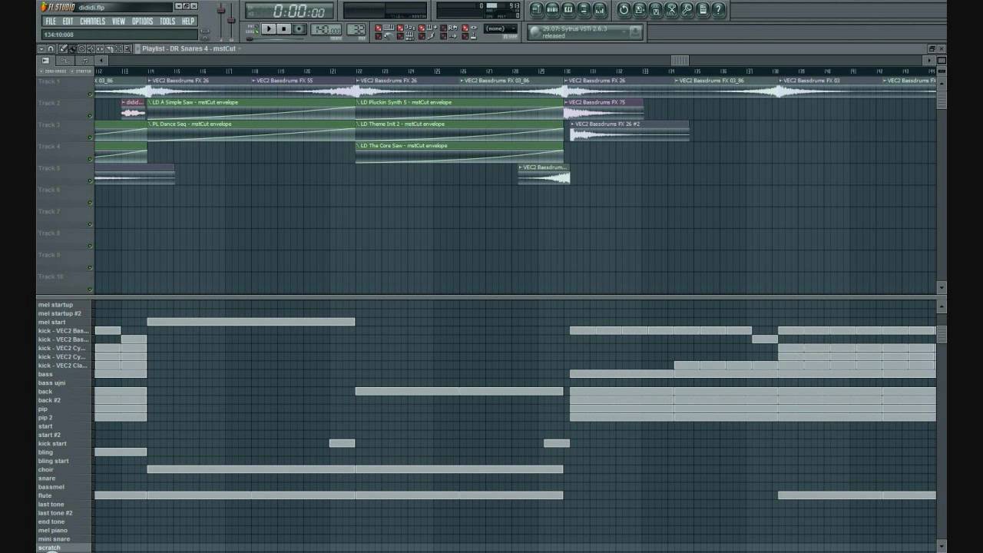983x553 pixels.
Task: Select the 'mel startup' pattern row
Action: (x=65, y=305)
